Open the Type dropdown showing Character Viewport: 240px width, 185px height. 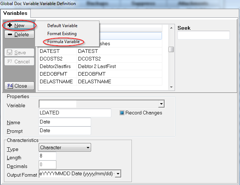[88, 147]
